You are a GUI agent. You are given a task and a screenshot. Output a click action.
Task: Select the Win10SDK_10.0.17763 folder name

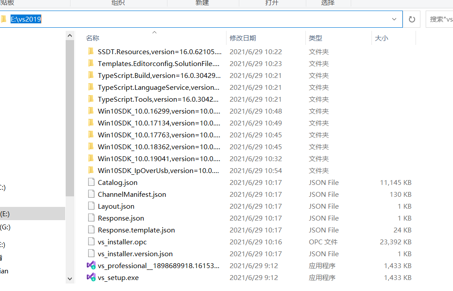159,135
